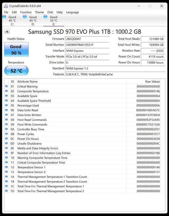
Task: Close the CrystalDiskInfo window
Action: pos(162,6)
